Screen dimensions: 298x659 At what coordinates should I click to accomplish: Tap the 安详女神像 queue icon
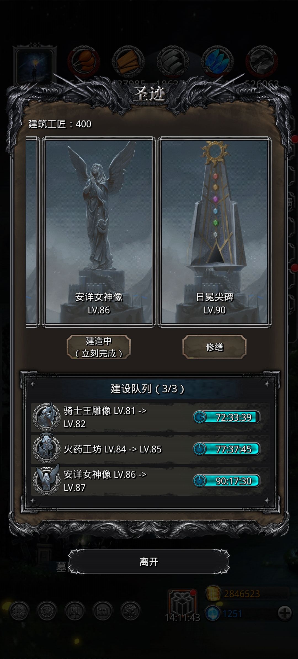click(x=46, y=481)
